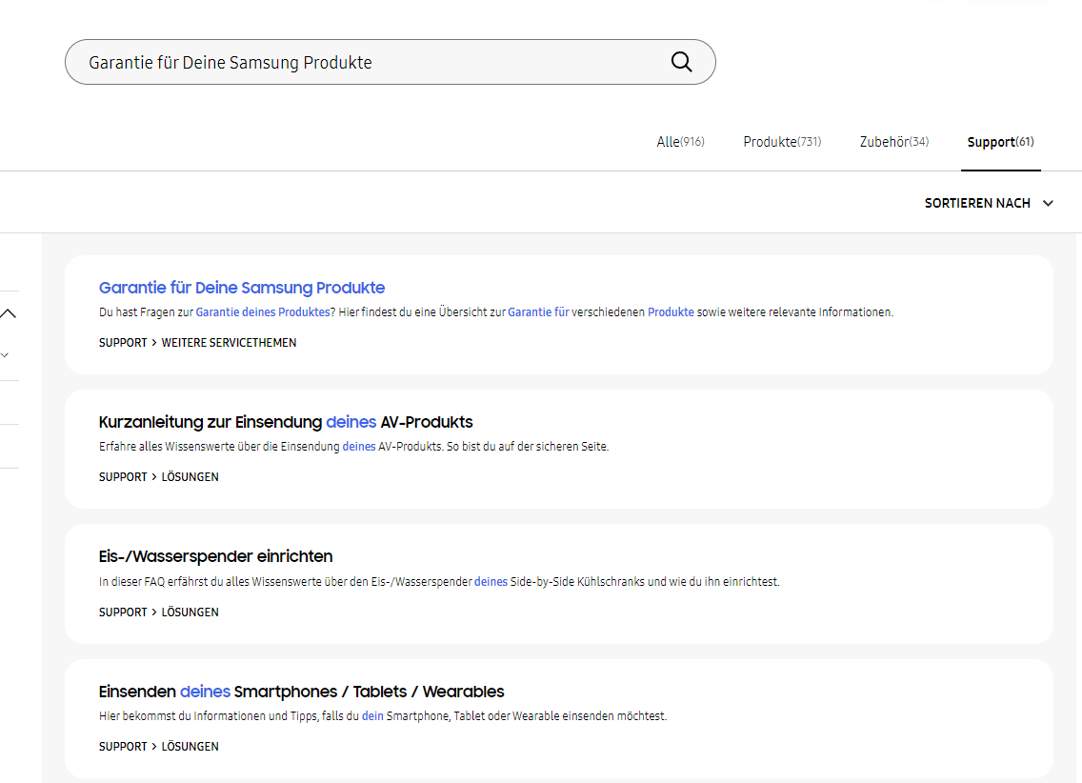Focus the search input field

372,62
